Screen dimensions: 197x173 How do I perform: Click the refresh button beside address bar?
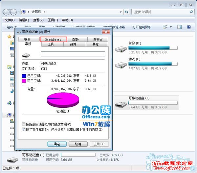click(126, 12)
